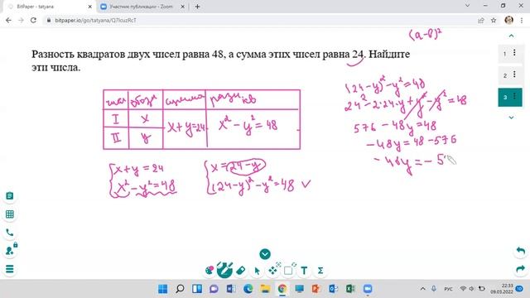
Task: Switch to the Zoom browser tab
Action: pos(142,7)
